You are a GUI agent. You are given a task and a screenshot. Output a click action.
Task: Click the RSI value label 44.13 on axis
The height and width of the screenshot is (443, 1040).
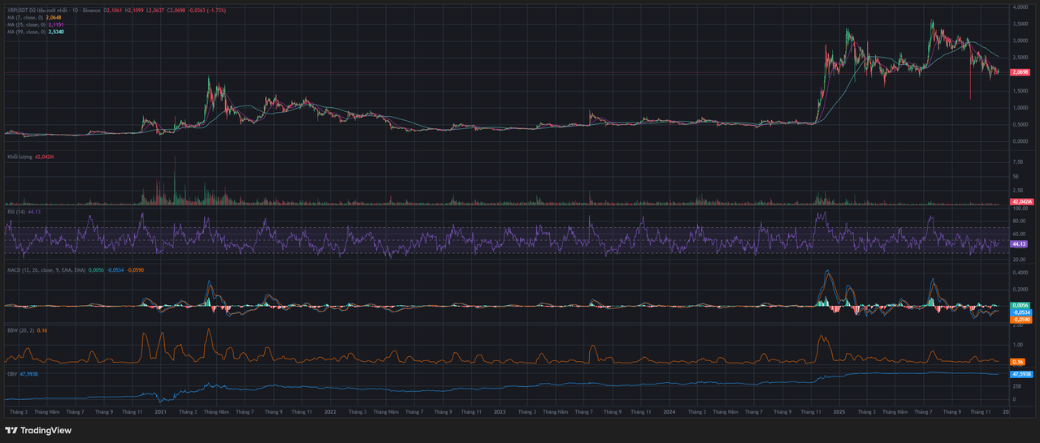[1020, 243]
